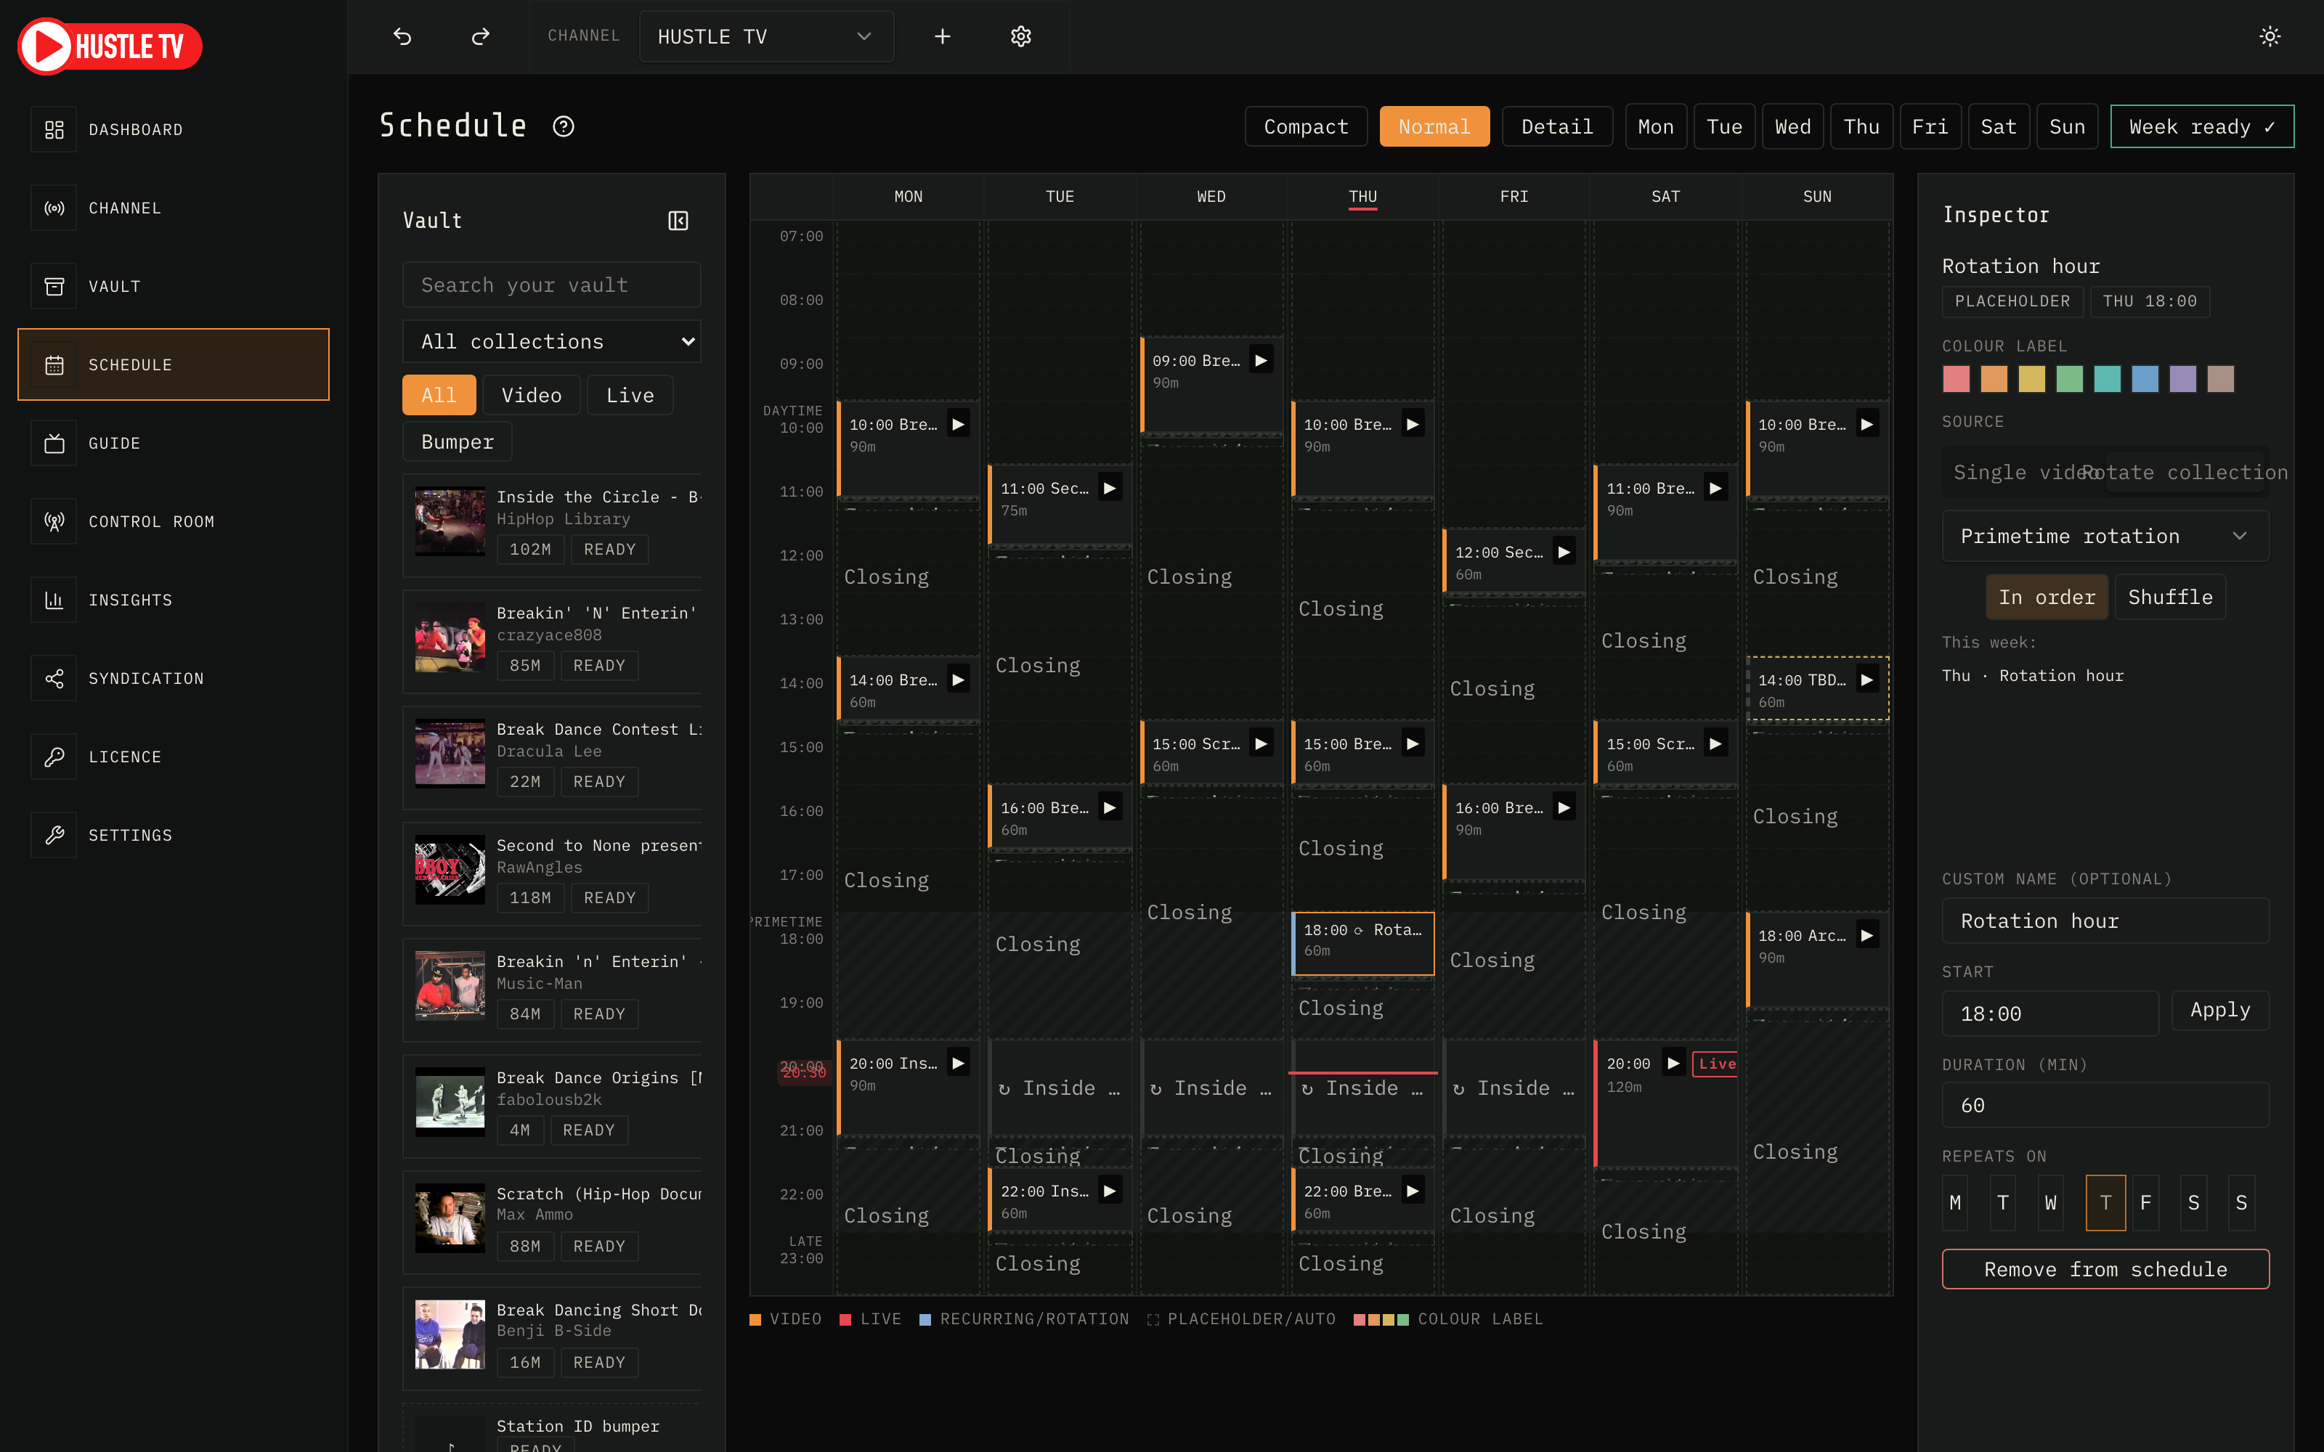Select Rotate collection source option
Screen dimensions: 2324x1452
pyautogui.click(x=2187, y=473)
